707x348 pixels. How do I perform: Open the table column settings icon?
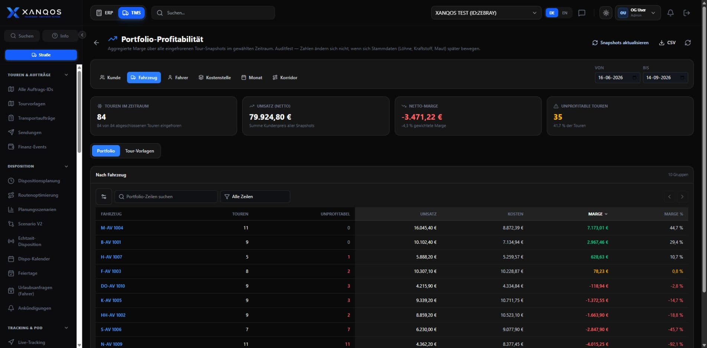coord(104,197)
